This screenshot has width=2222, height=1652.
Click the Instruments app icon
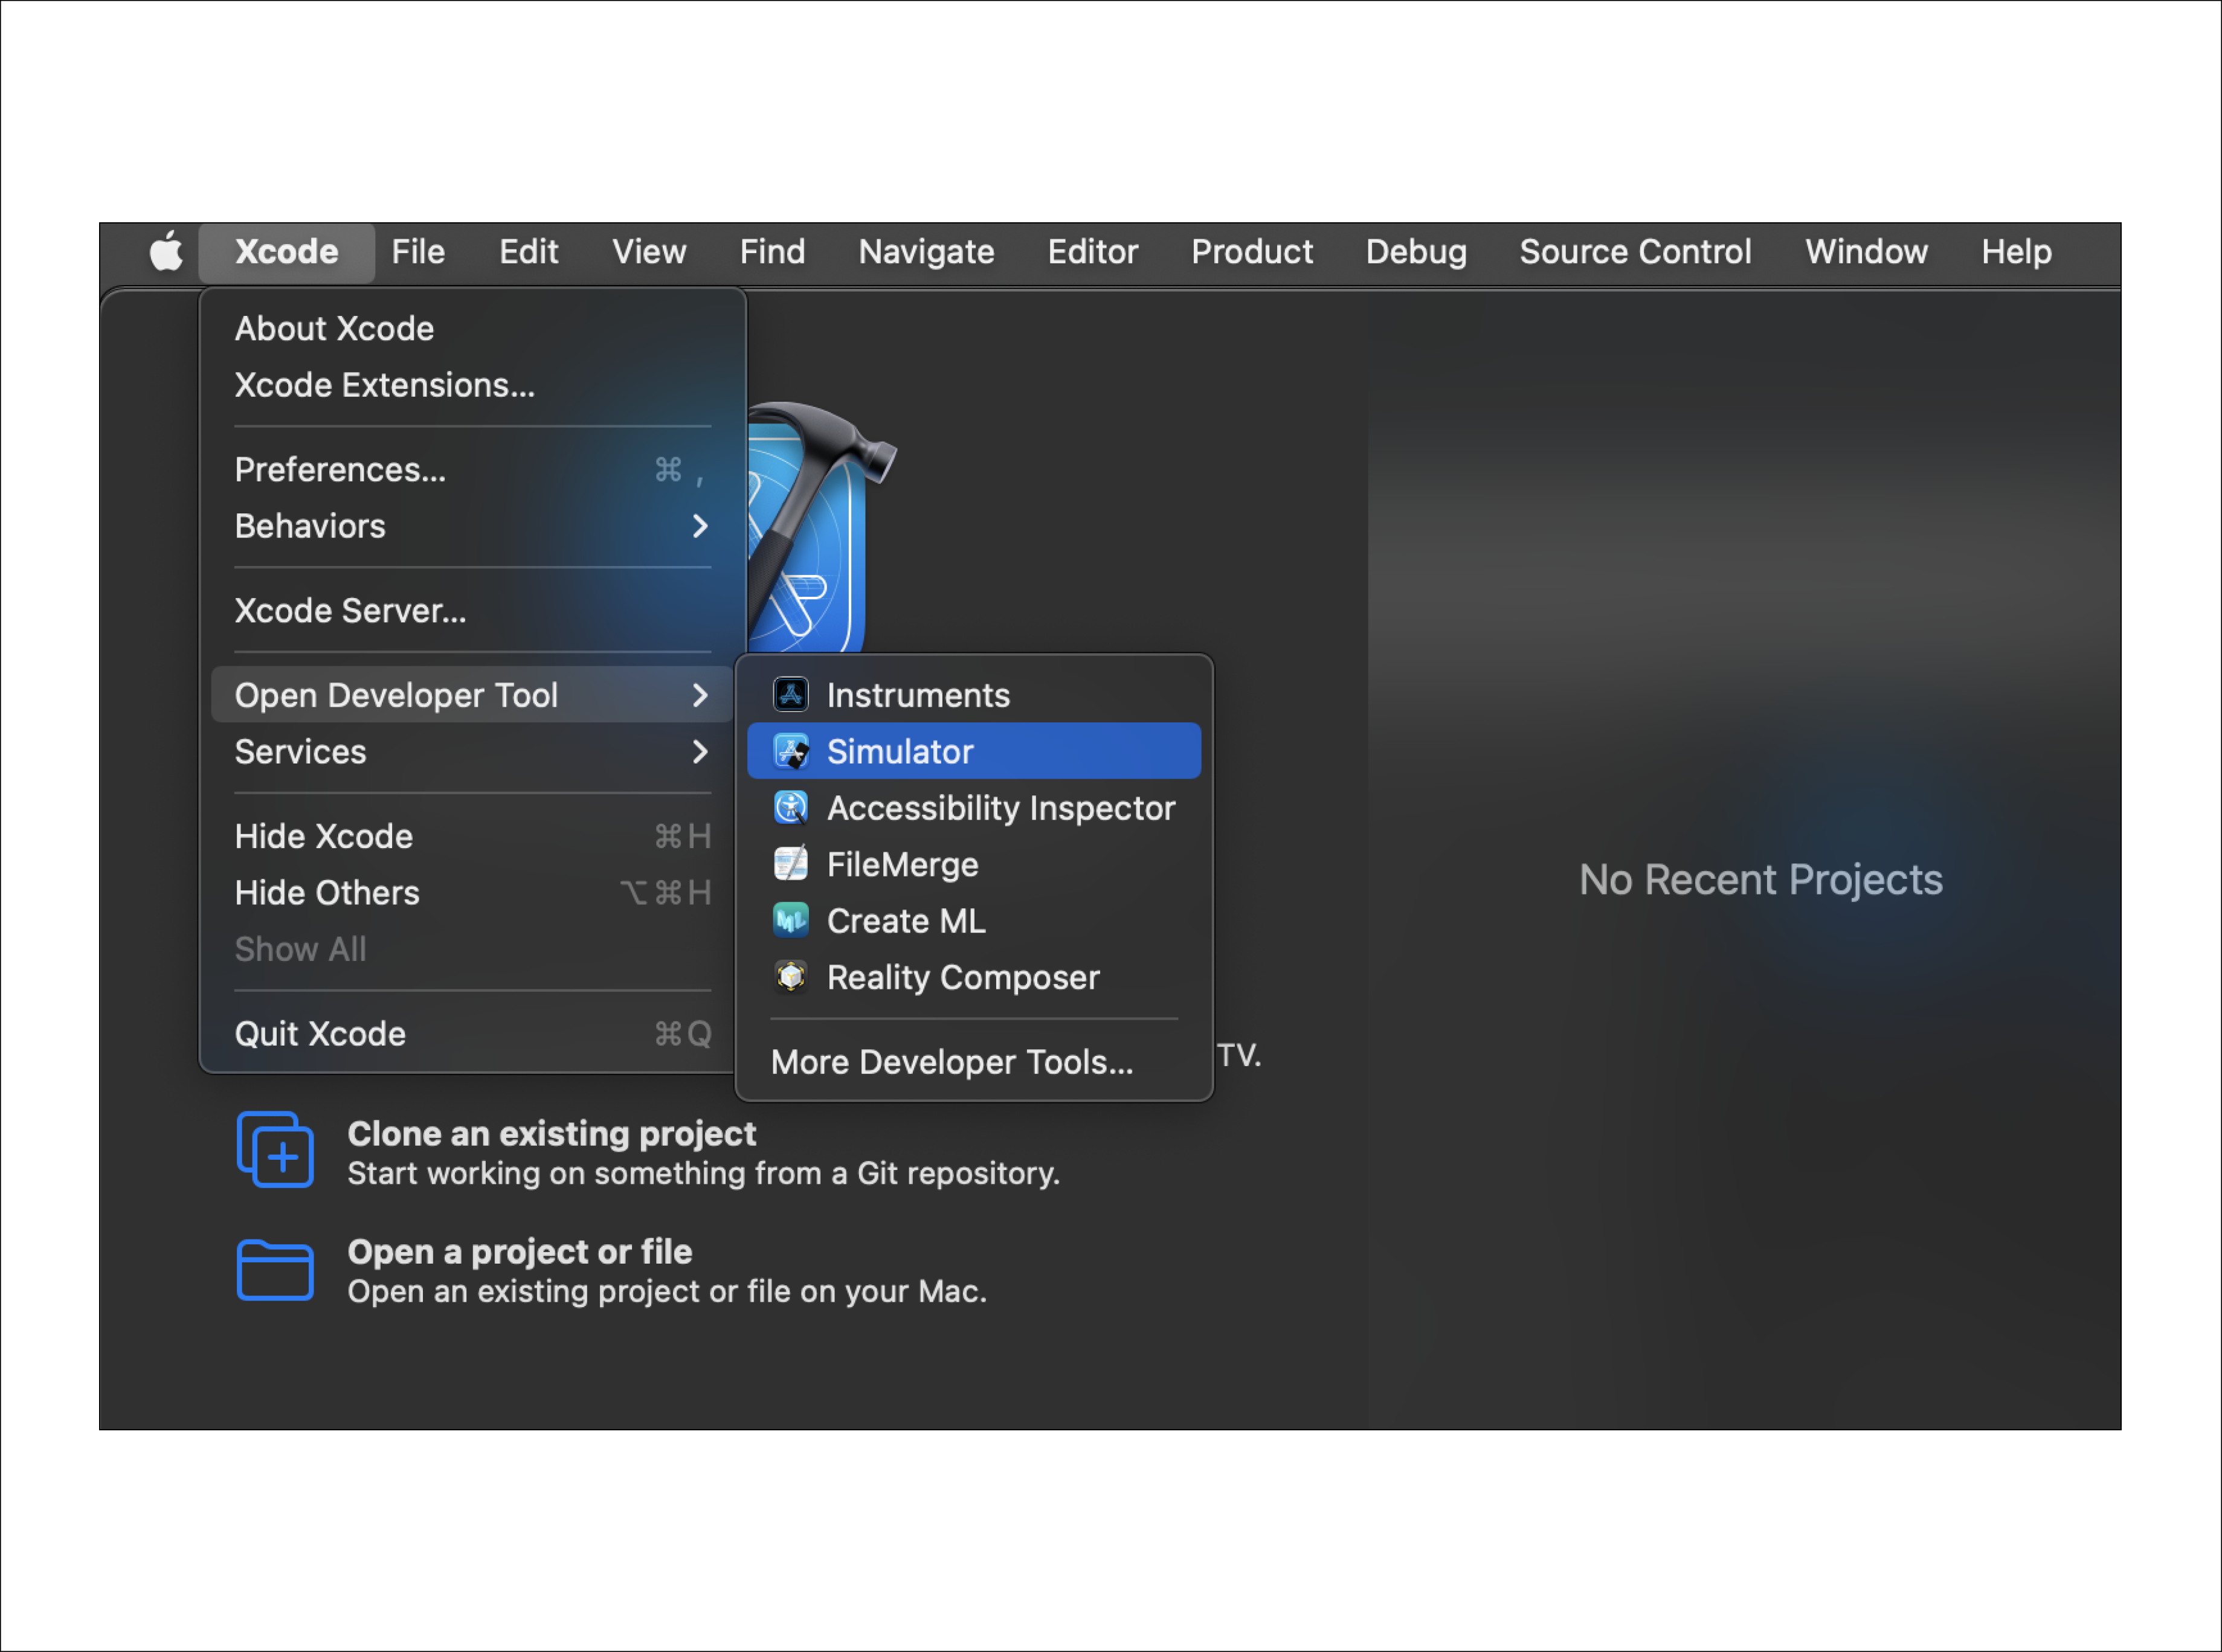point(791,695)
